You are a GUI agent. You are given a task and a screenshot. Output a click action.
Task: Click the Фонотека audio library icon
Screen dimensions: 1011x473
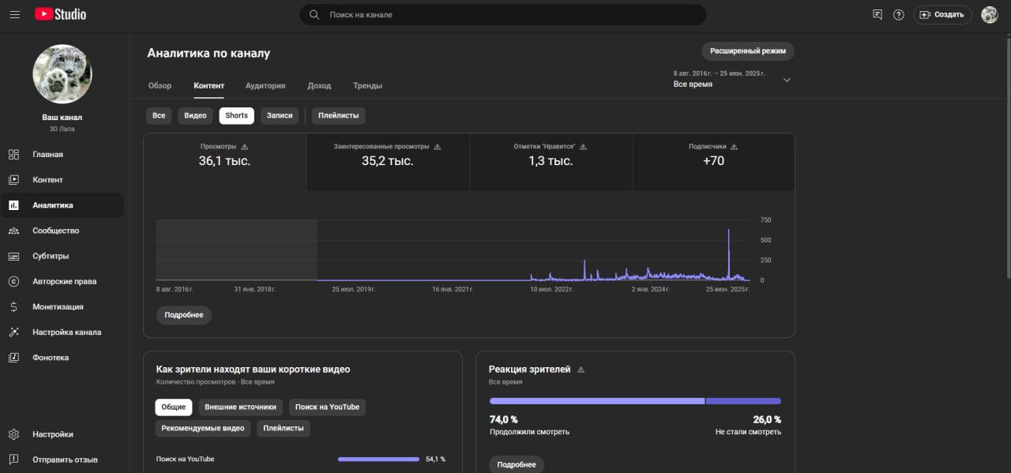(13, 358)
